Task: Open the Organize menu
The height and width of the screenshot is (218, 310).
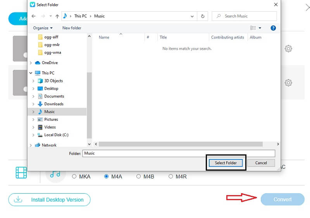Action: pyautogui.click(x=43, y=28)
